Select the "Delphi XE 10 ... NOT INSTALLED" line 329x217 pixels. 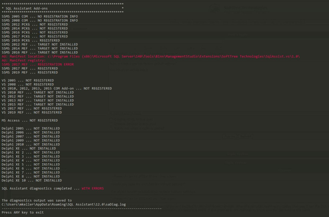(32, 180)
